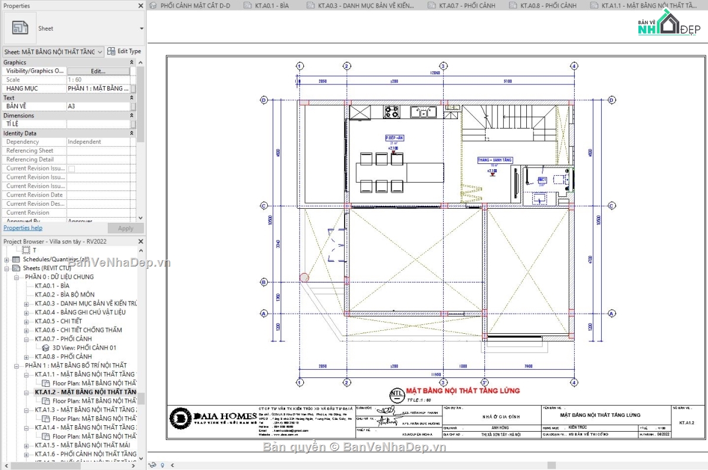Expand the KT.A0.4 BẢNG GHI CHÚ VẬT LIỆU node
Screen dimensions: 708x470
[26, 313]
